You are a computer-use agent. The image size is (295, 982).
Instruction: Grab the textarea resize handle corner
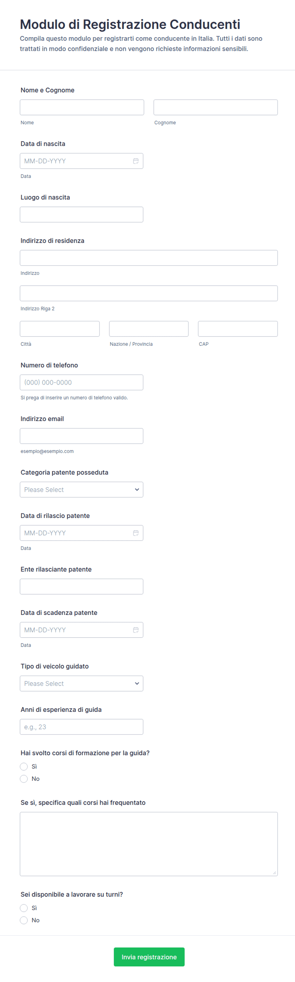point(274,873)
